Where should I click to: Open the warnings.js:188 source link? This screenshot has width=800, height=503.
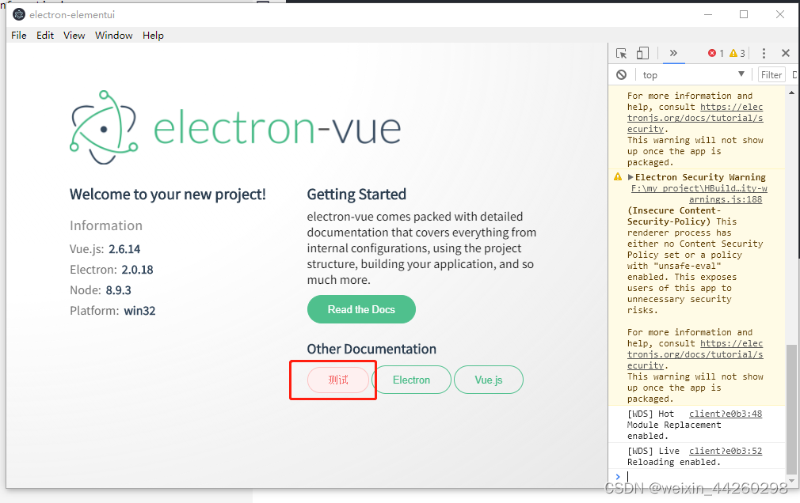[x=726, y=199]
